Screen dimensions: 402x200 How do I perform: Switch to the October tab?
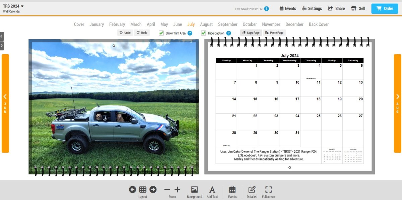click(x=250, y=24)
